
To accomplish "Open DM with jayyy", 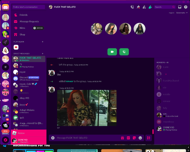I will tap(28, 104).
